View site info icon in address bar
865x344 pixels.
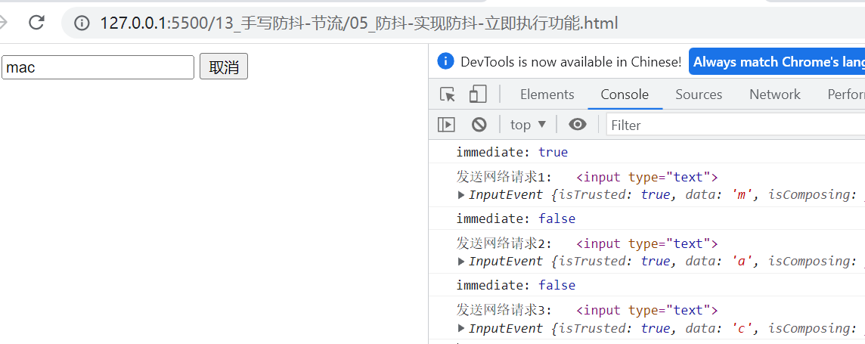pos(82,23)
